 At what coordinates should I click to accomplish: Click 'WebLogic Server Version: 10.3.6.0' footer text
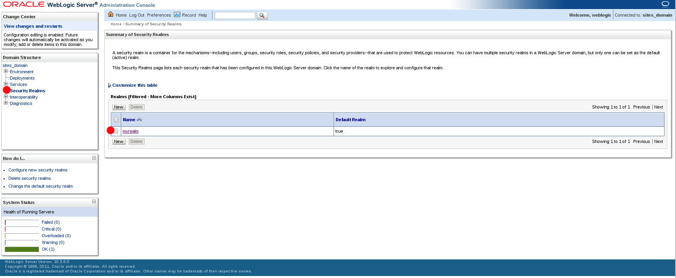pyautogui.click(x=37, y=262)
